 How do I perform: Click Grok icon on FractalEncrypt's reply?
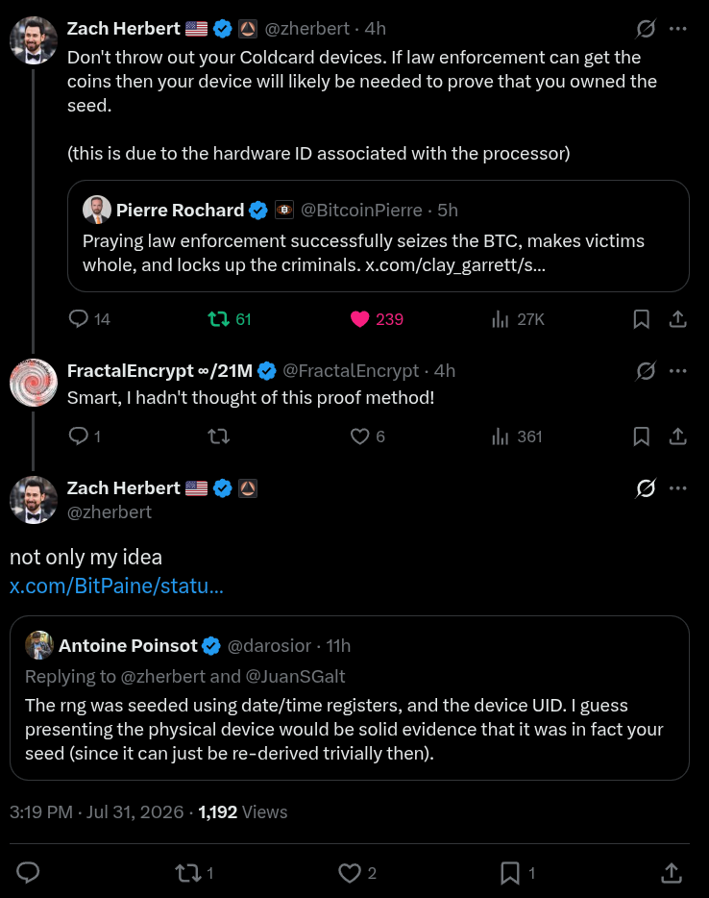click(646, 371)
